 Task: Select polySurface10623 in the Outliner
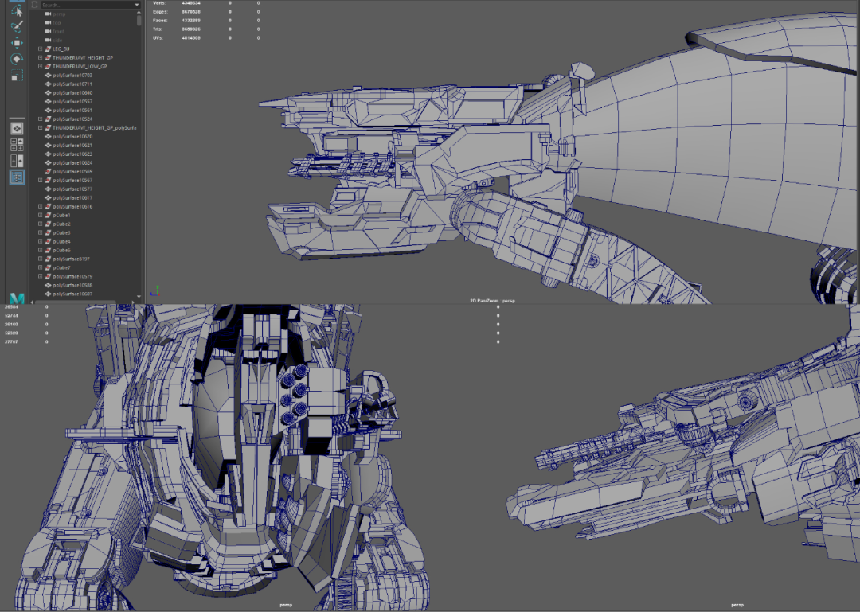[x=72, y=154]
